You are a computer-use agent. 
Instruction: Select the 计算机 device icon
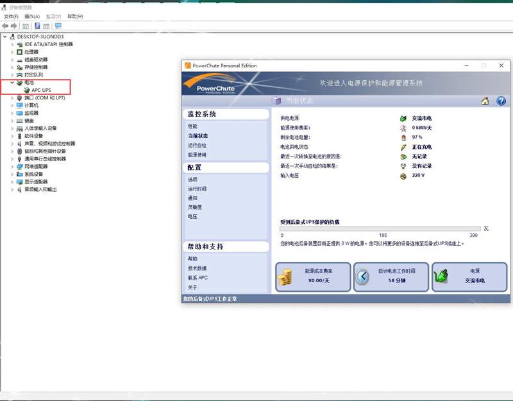(20, 105)
